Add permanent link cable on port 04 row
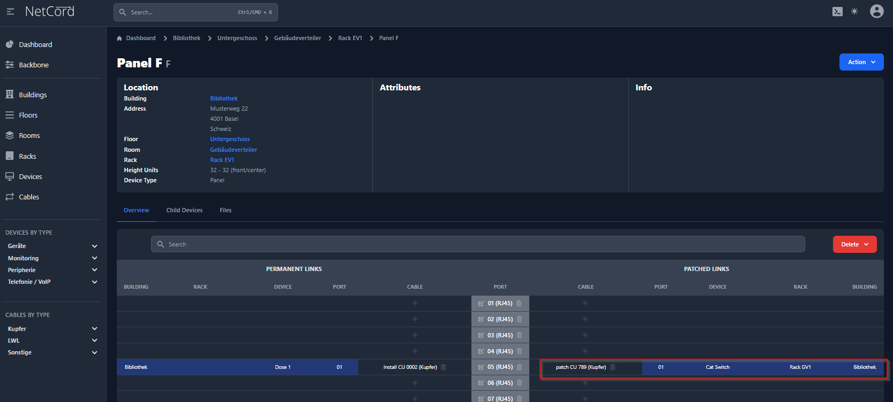Screen dimensions: 893x402 pyautogui.click(x=415, y=351)
